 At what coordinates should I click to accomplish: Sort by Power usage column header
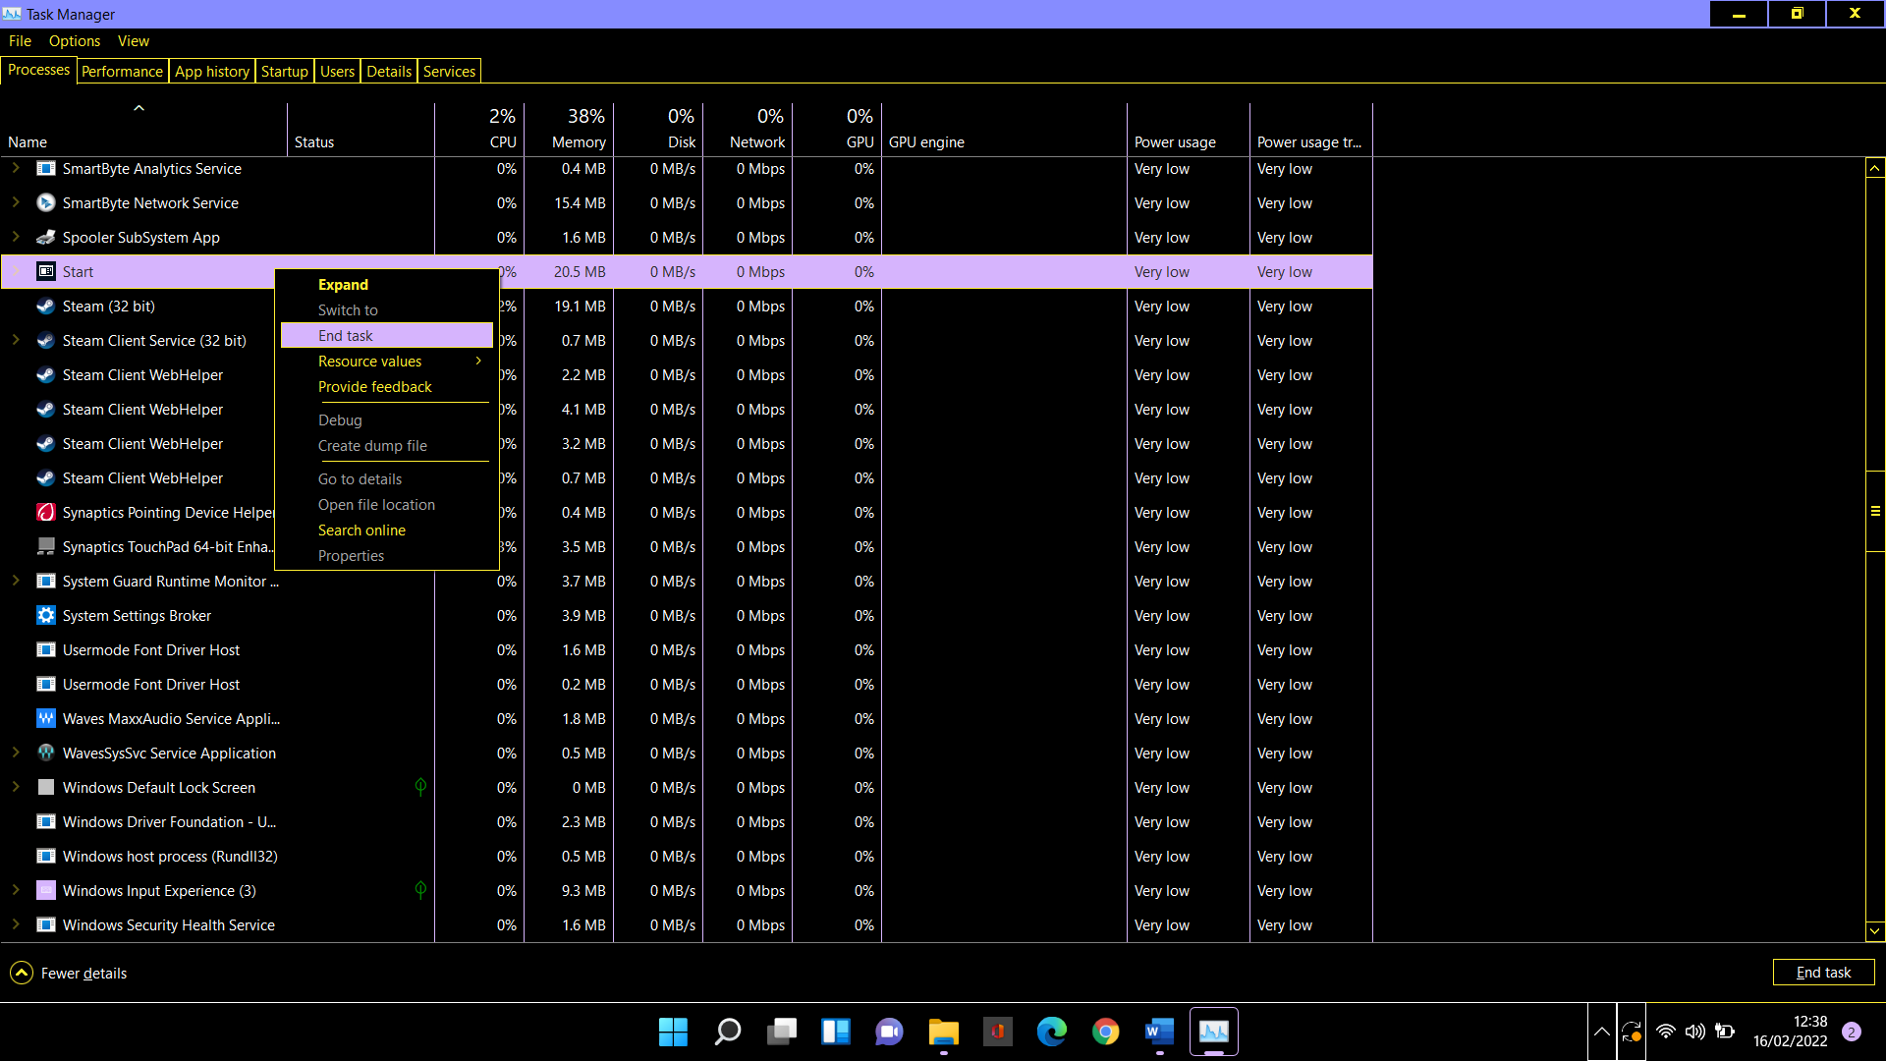(1189, 130)
